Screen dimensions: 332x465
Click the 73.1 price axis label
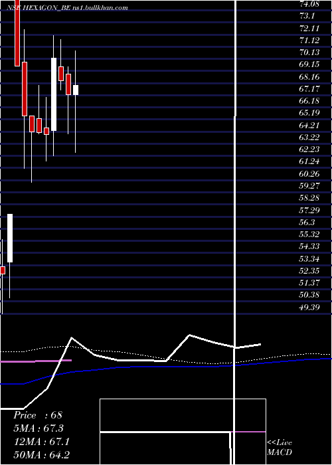[307, 16]
